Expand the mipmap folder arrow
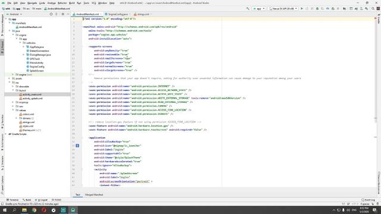The image size is (381, 214). coord(13,102)
